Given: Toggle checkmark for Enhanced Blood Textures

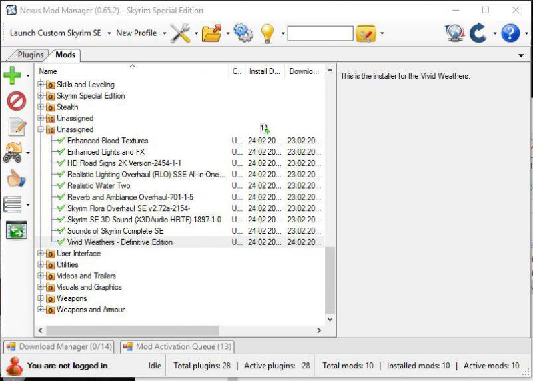Looking at the screenshot, I should 61,141.
